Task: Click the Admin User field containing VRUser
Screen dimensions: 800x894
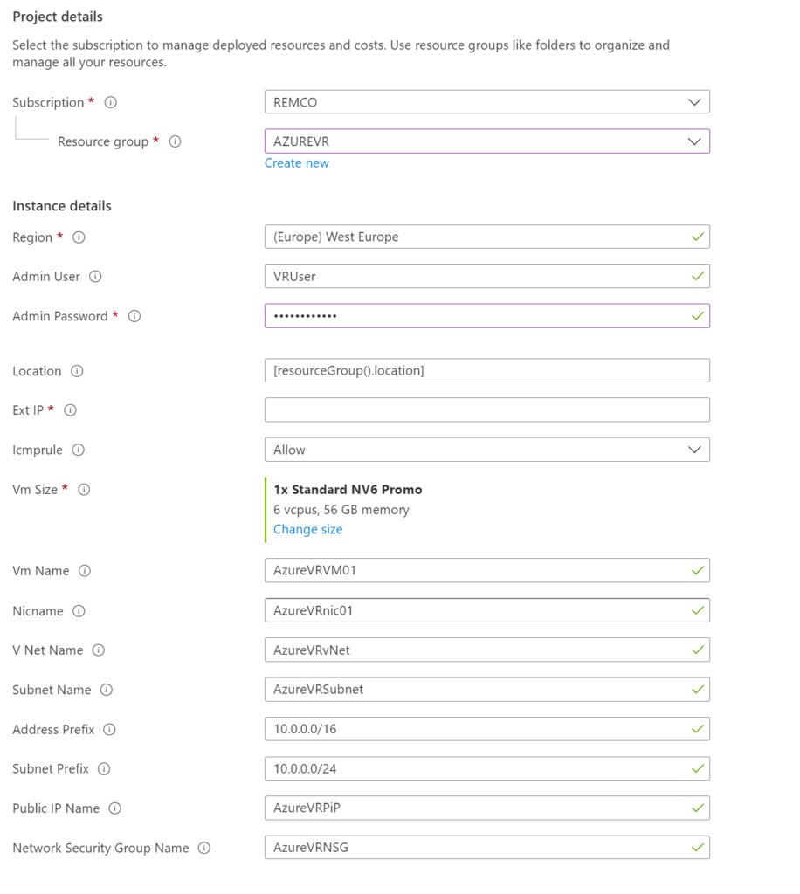Action: pyautogui.click(x=486, y=277)
